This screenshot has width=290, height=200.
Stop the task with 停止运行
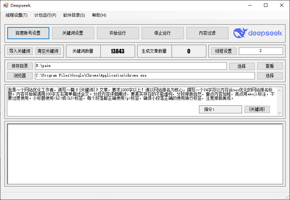pos(163,33)
